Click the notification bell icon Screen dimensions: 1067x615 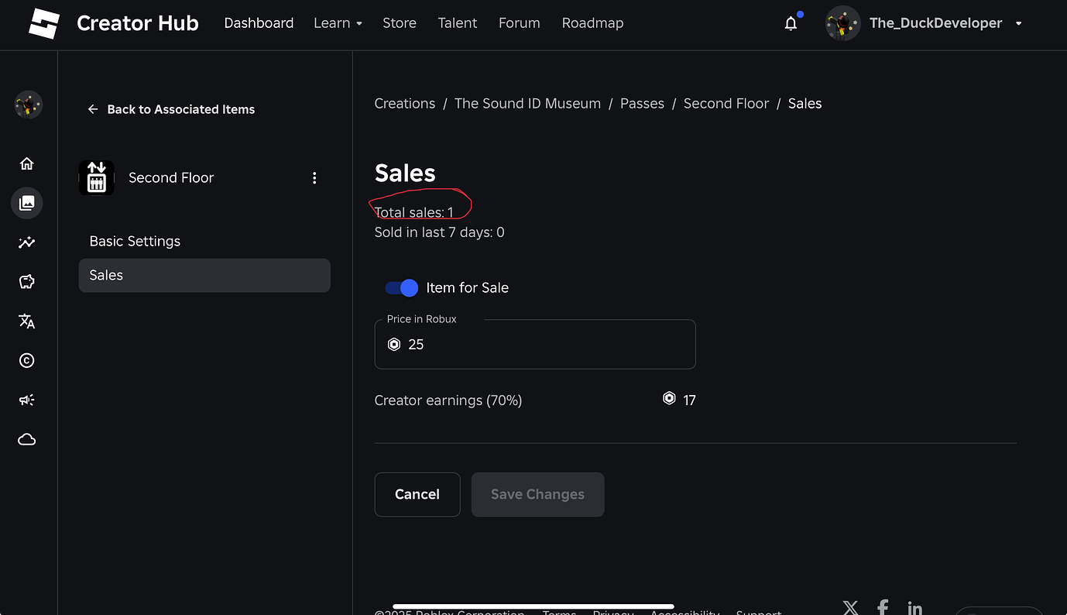(x=791, y=23)
